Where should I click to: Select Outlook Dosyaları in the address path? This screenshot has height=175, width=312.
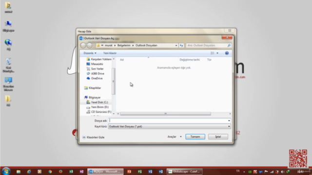146,45
